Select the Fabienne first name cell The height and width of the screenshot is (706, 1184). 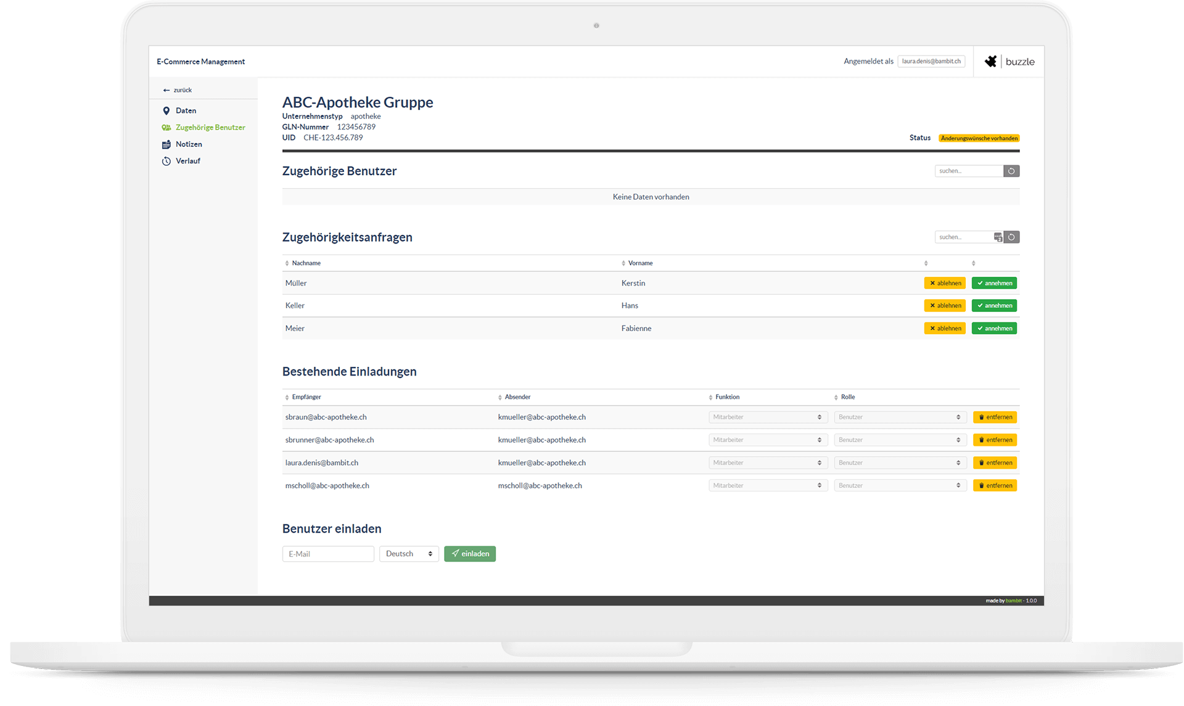pyautogui.click(x=636, y=328)
